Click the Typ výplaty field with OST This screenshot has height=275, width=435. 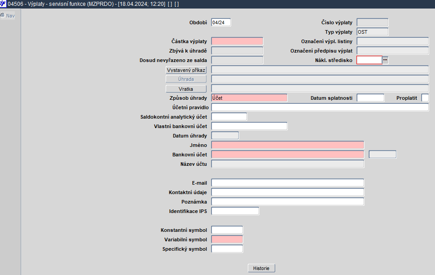click(x=373, y=32)
